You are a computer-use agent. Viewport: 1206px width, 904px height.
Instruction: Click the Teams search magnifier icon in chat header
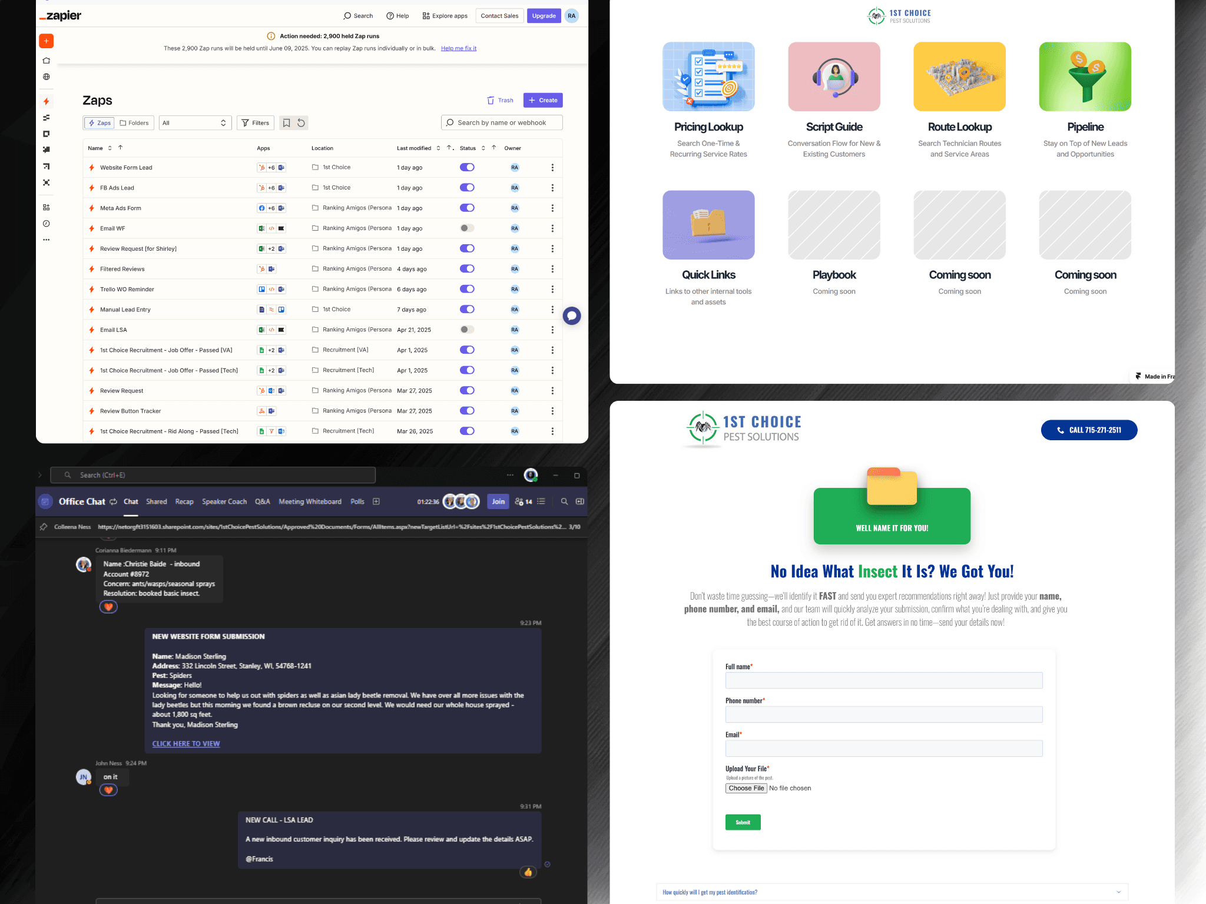tap(564, 501)
